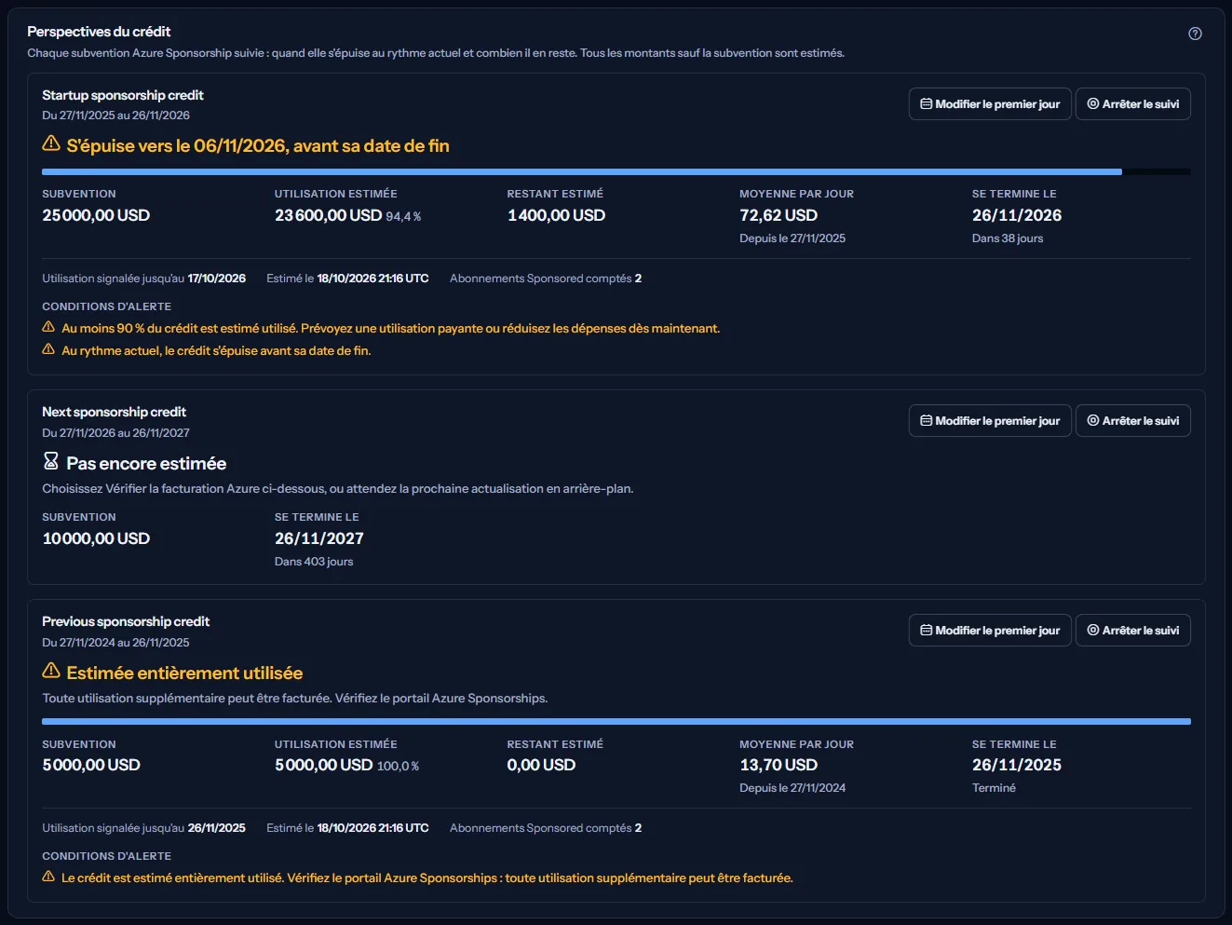This screenshot has height=925, width=1232.
Task: Modify first day of Startup sponsorship credit
Action: 990,104
